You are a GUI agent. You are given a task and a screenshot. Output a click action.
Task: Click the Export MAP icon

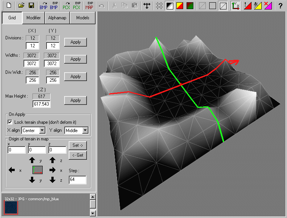[x=89, y=6]
